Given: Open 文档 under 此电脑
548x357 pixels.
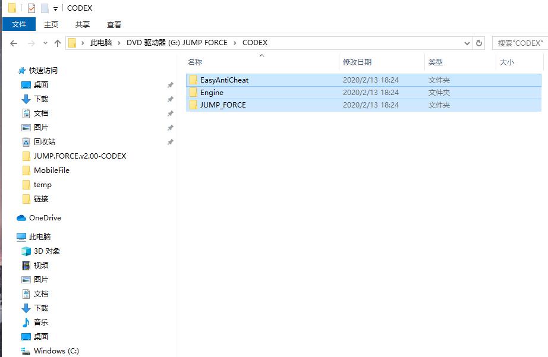Looking at the screenshot, I should point(41,294).
